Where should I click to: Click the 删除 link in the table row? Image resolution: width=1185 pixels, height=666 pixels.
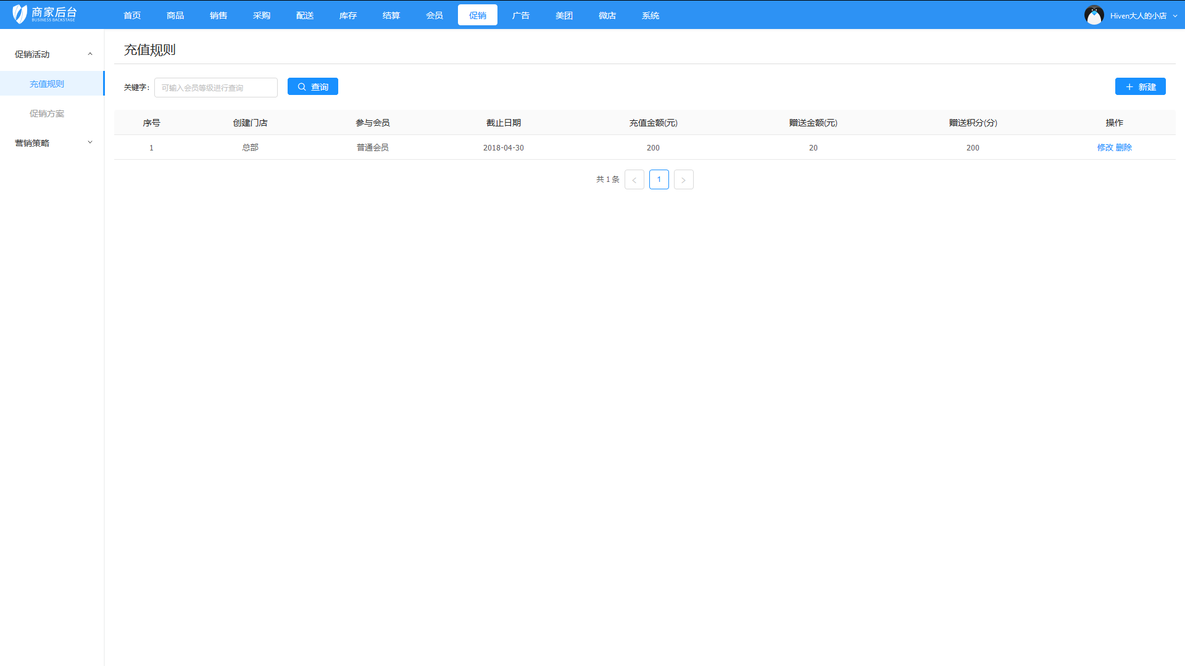(1125, 147)
